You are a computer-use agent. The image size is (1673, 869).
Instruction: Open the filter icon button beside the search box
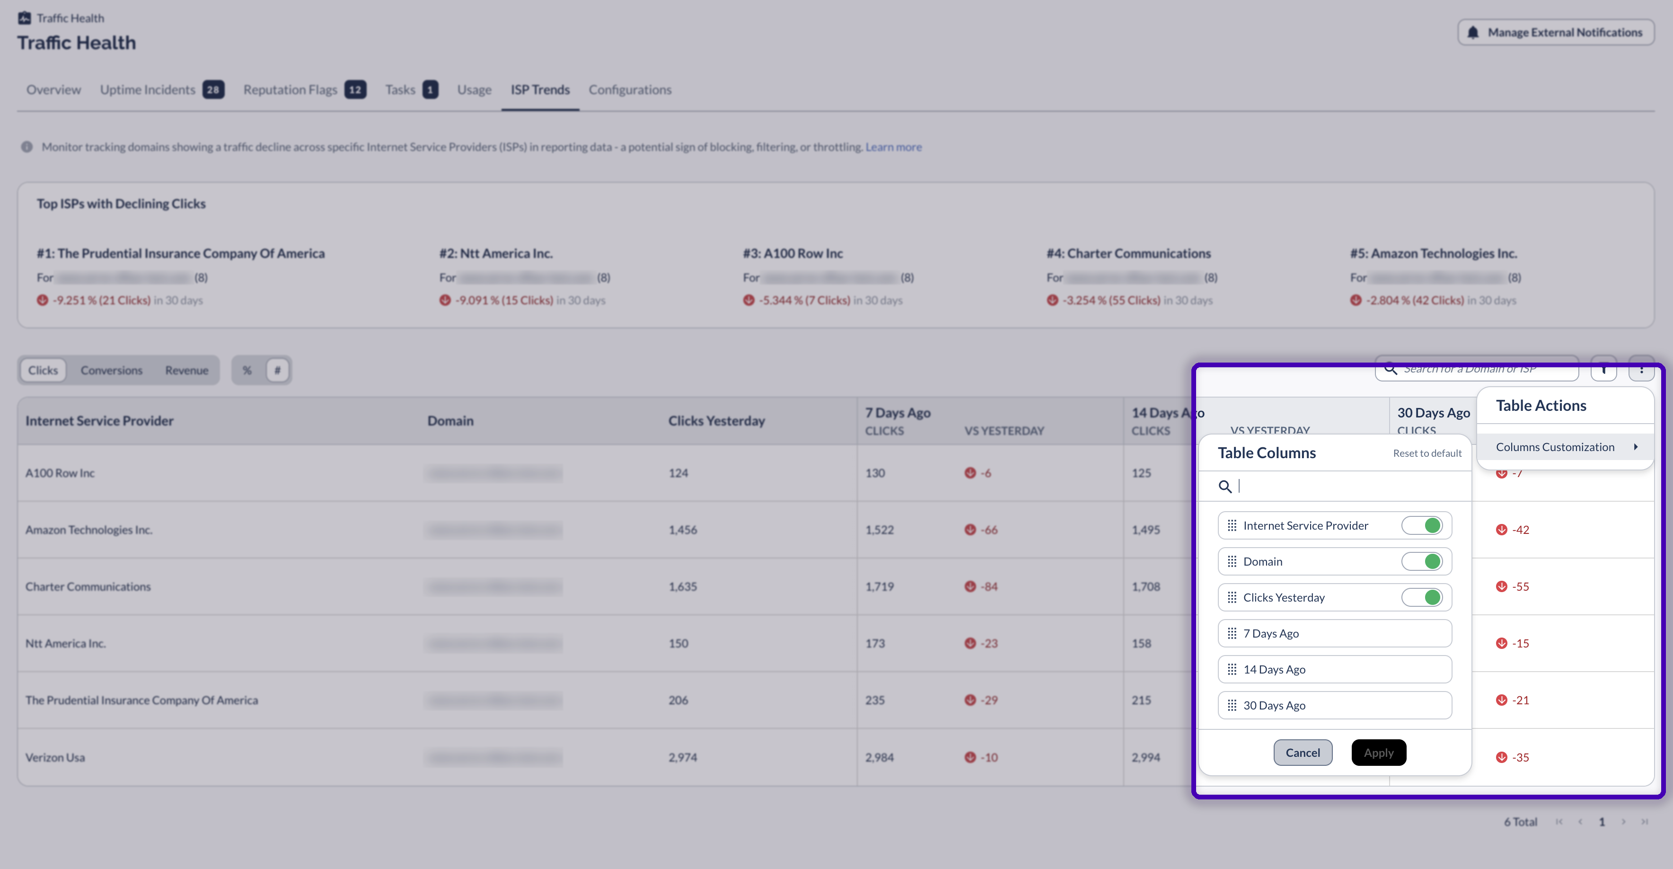point(1603,370)
